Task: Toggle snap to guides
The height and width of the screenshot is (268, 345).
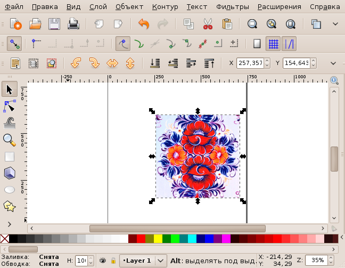Action: (289, 44)
